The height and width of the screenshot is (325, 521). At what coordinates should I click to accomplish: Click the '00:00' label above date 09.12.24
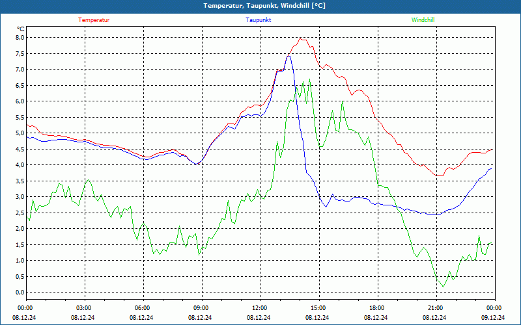point(495,308)
